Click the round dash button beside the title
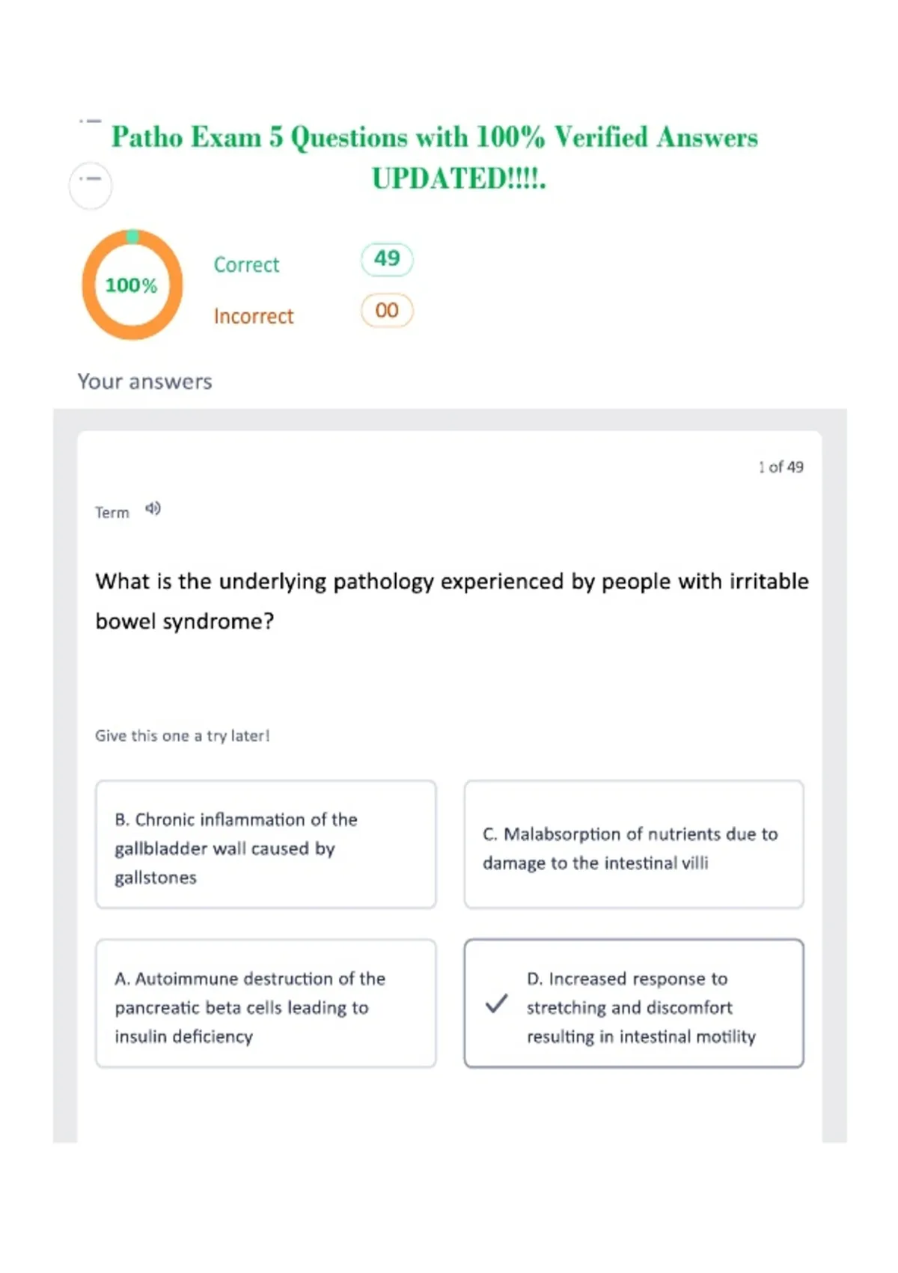The height and width of the screenshot is (1273, 898). (x=91, y=185)
